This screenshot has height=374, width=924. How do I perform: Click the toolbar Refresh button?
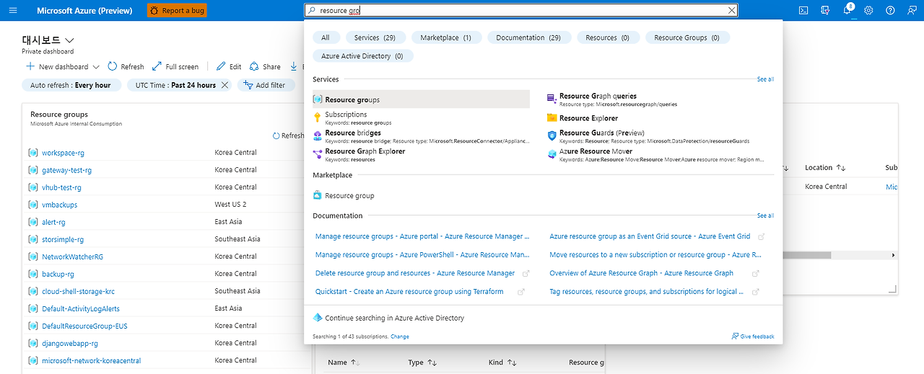tap(126, 66)
